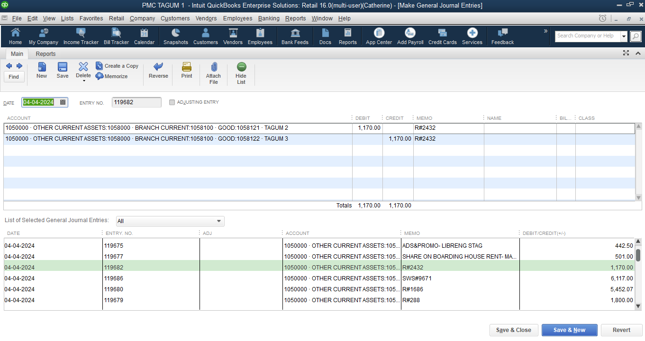Click Save & New button
This screenshot has width=645, height=341.
[569, 330]
